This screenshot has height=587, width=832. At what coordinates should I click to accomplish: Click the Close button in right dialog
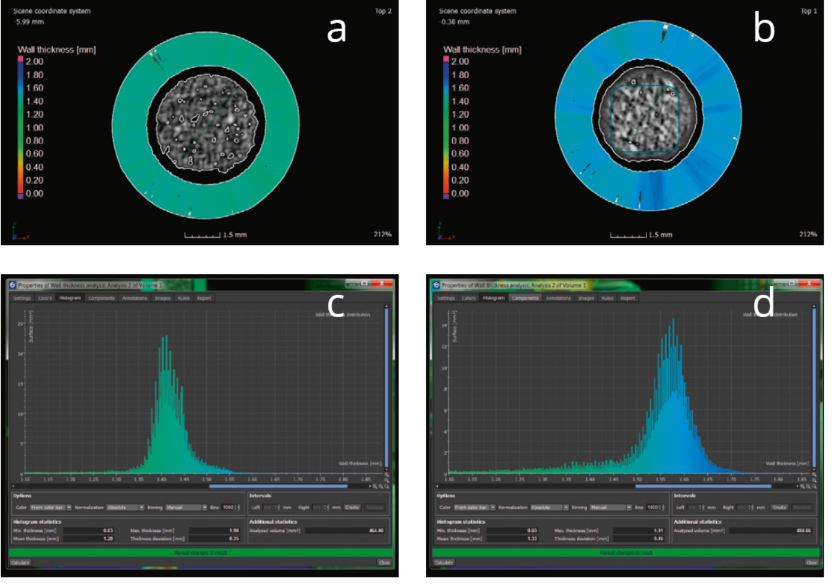pos(811,563)
